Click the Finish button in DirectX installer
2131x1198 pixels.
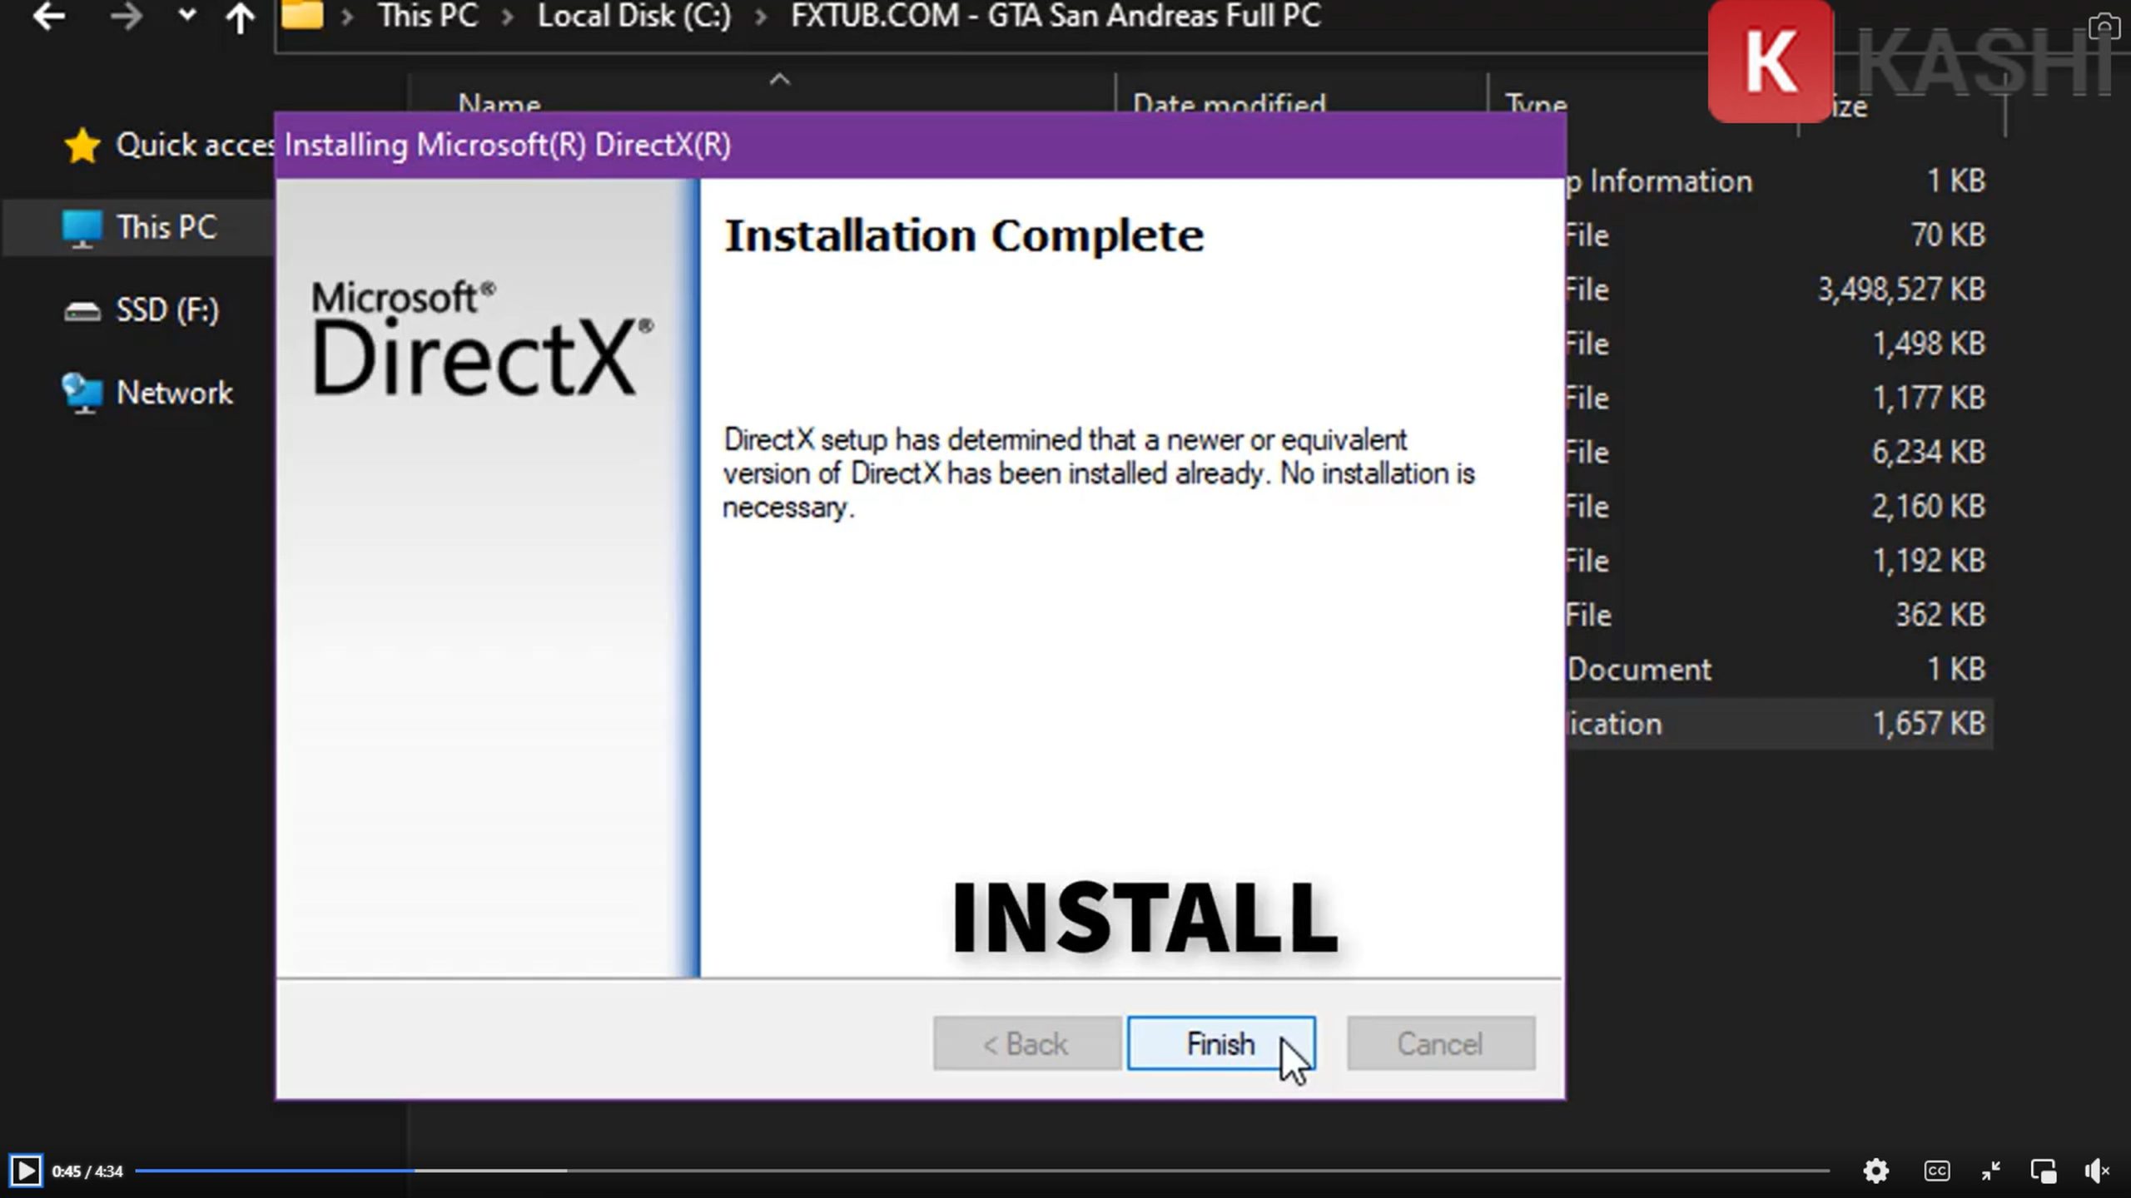1220,1043
